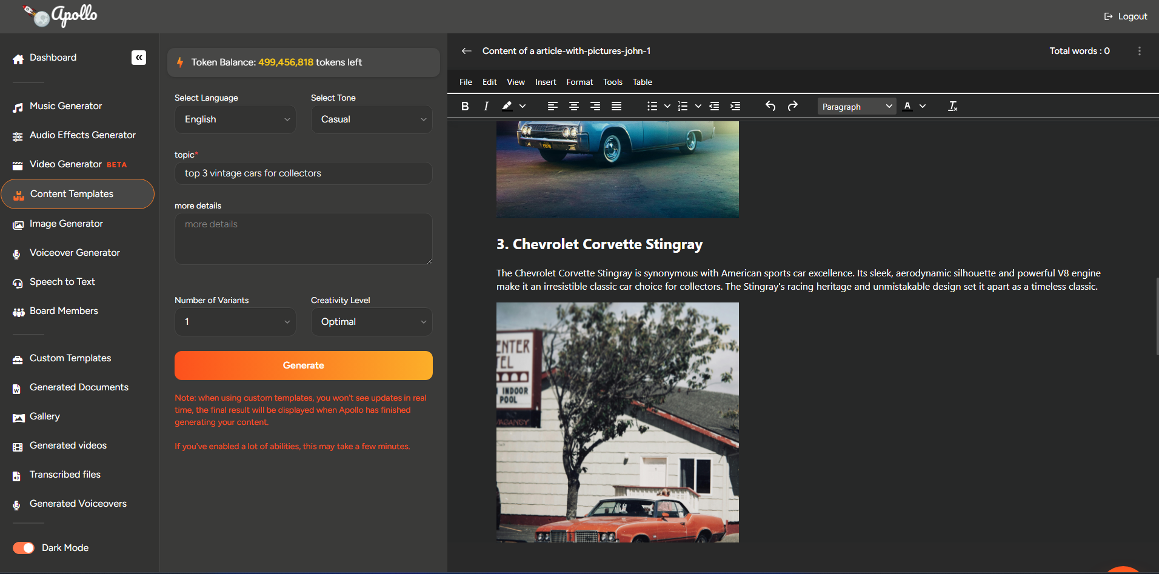Decrease paragraph indent
Viewport: 1159px width, 574px height.
[x=714, y=106]
